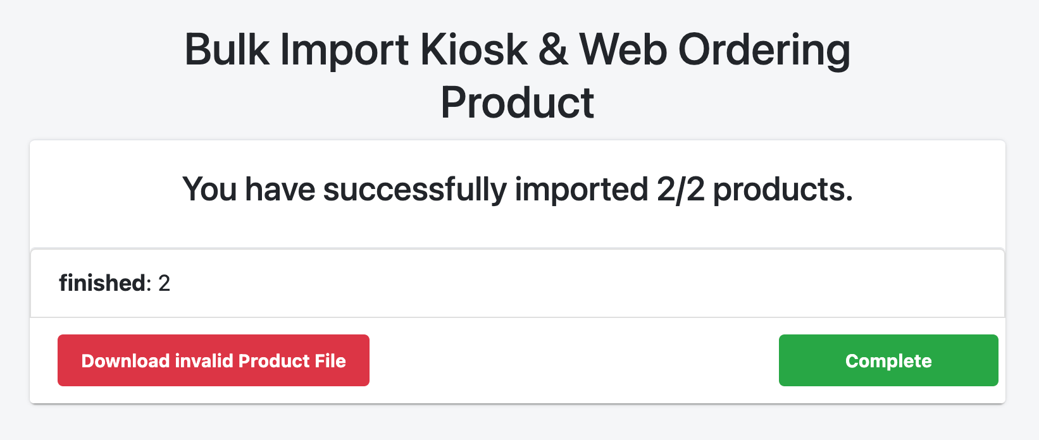Download the invalid Product File

213,360
